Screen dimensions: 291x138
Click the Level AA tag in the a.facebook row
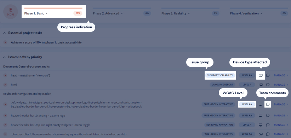[x=247, y=104]
